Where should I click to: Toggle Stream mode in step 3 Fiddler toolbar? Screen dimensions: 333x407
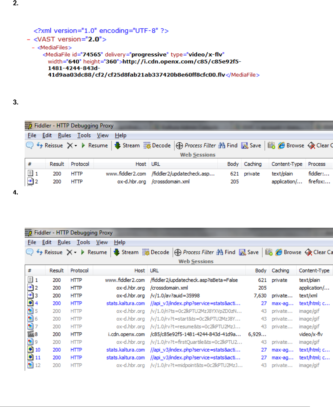[127, 145]
